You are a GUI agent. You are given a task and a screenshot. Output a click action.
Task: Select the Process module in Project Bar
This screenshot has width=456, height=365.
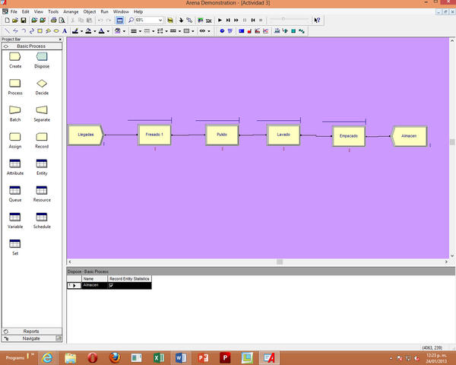click(x=15, y=87)
